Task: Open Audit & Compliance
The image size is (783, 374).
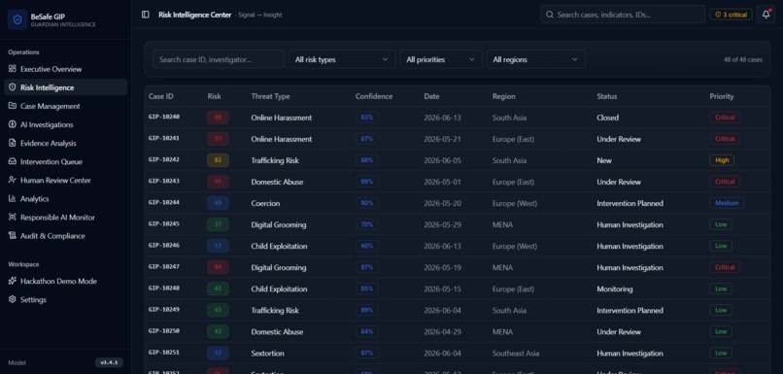Action: point(65,235)
